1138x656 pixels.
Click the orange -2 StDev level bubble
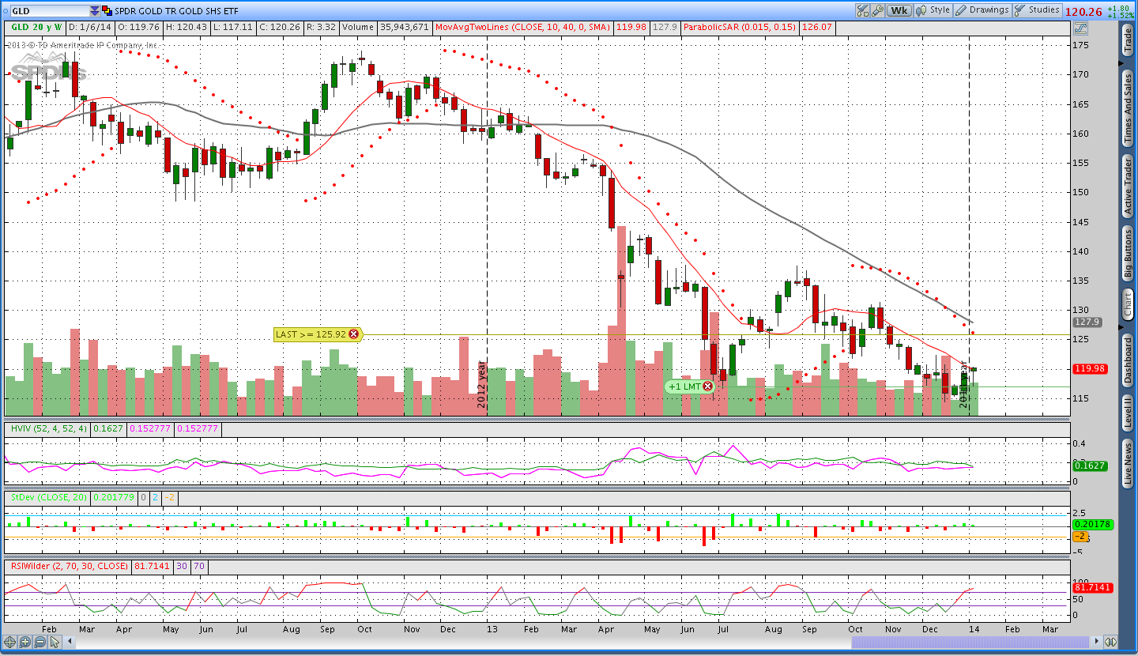pos(1080,536)
